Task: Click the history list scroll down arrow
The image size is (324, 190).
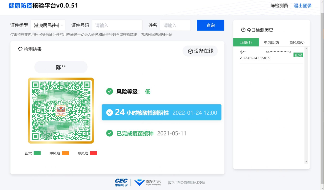Action: click(306, 162)
